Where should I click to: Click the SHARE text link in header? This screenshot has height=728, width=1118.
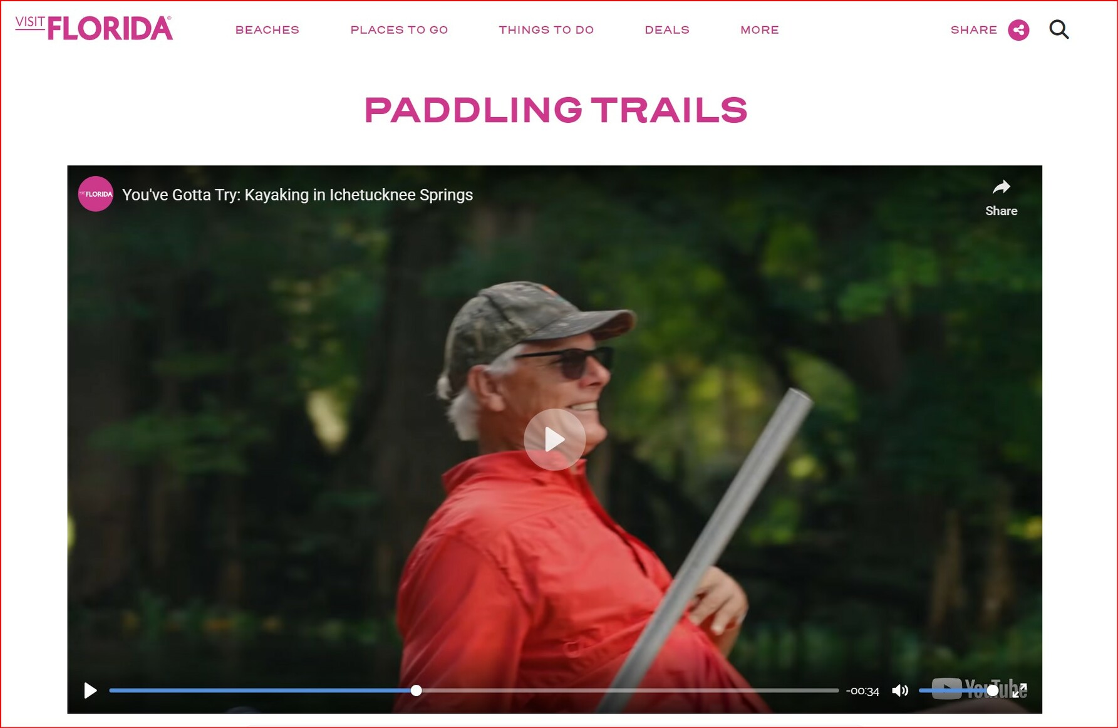(974, 30)
